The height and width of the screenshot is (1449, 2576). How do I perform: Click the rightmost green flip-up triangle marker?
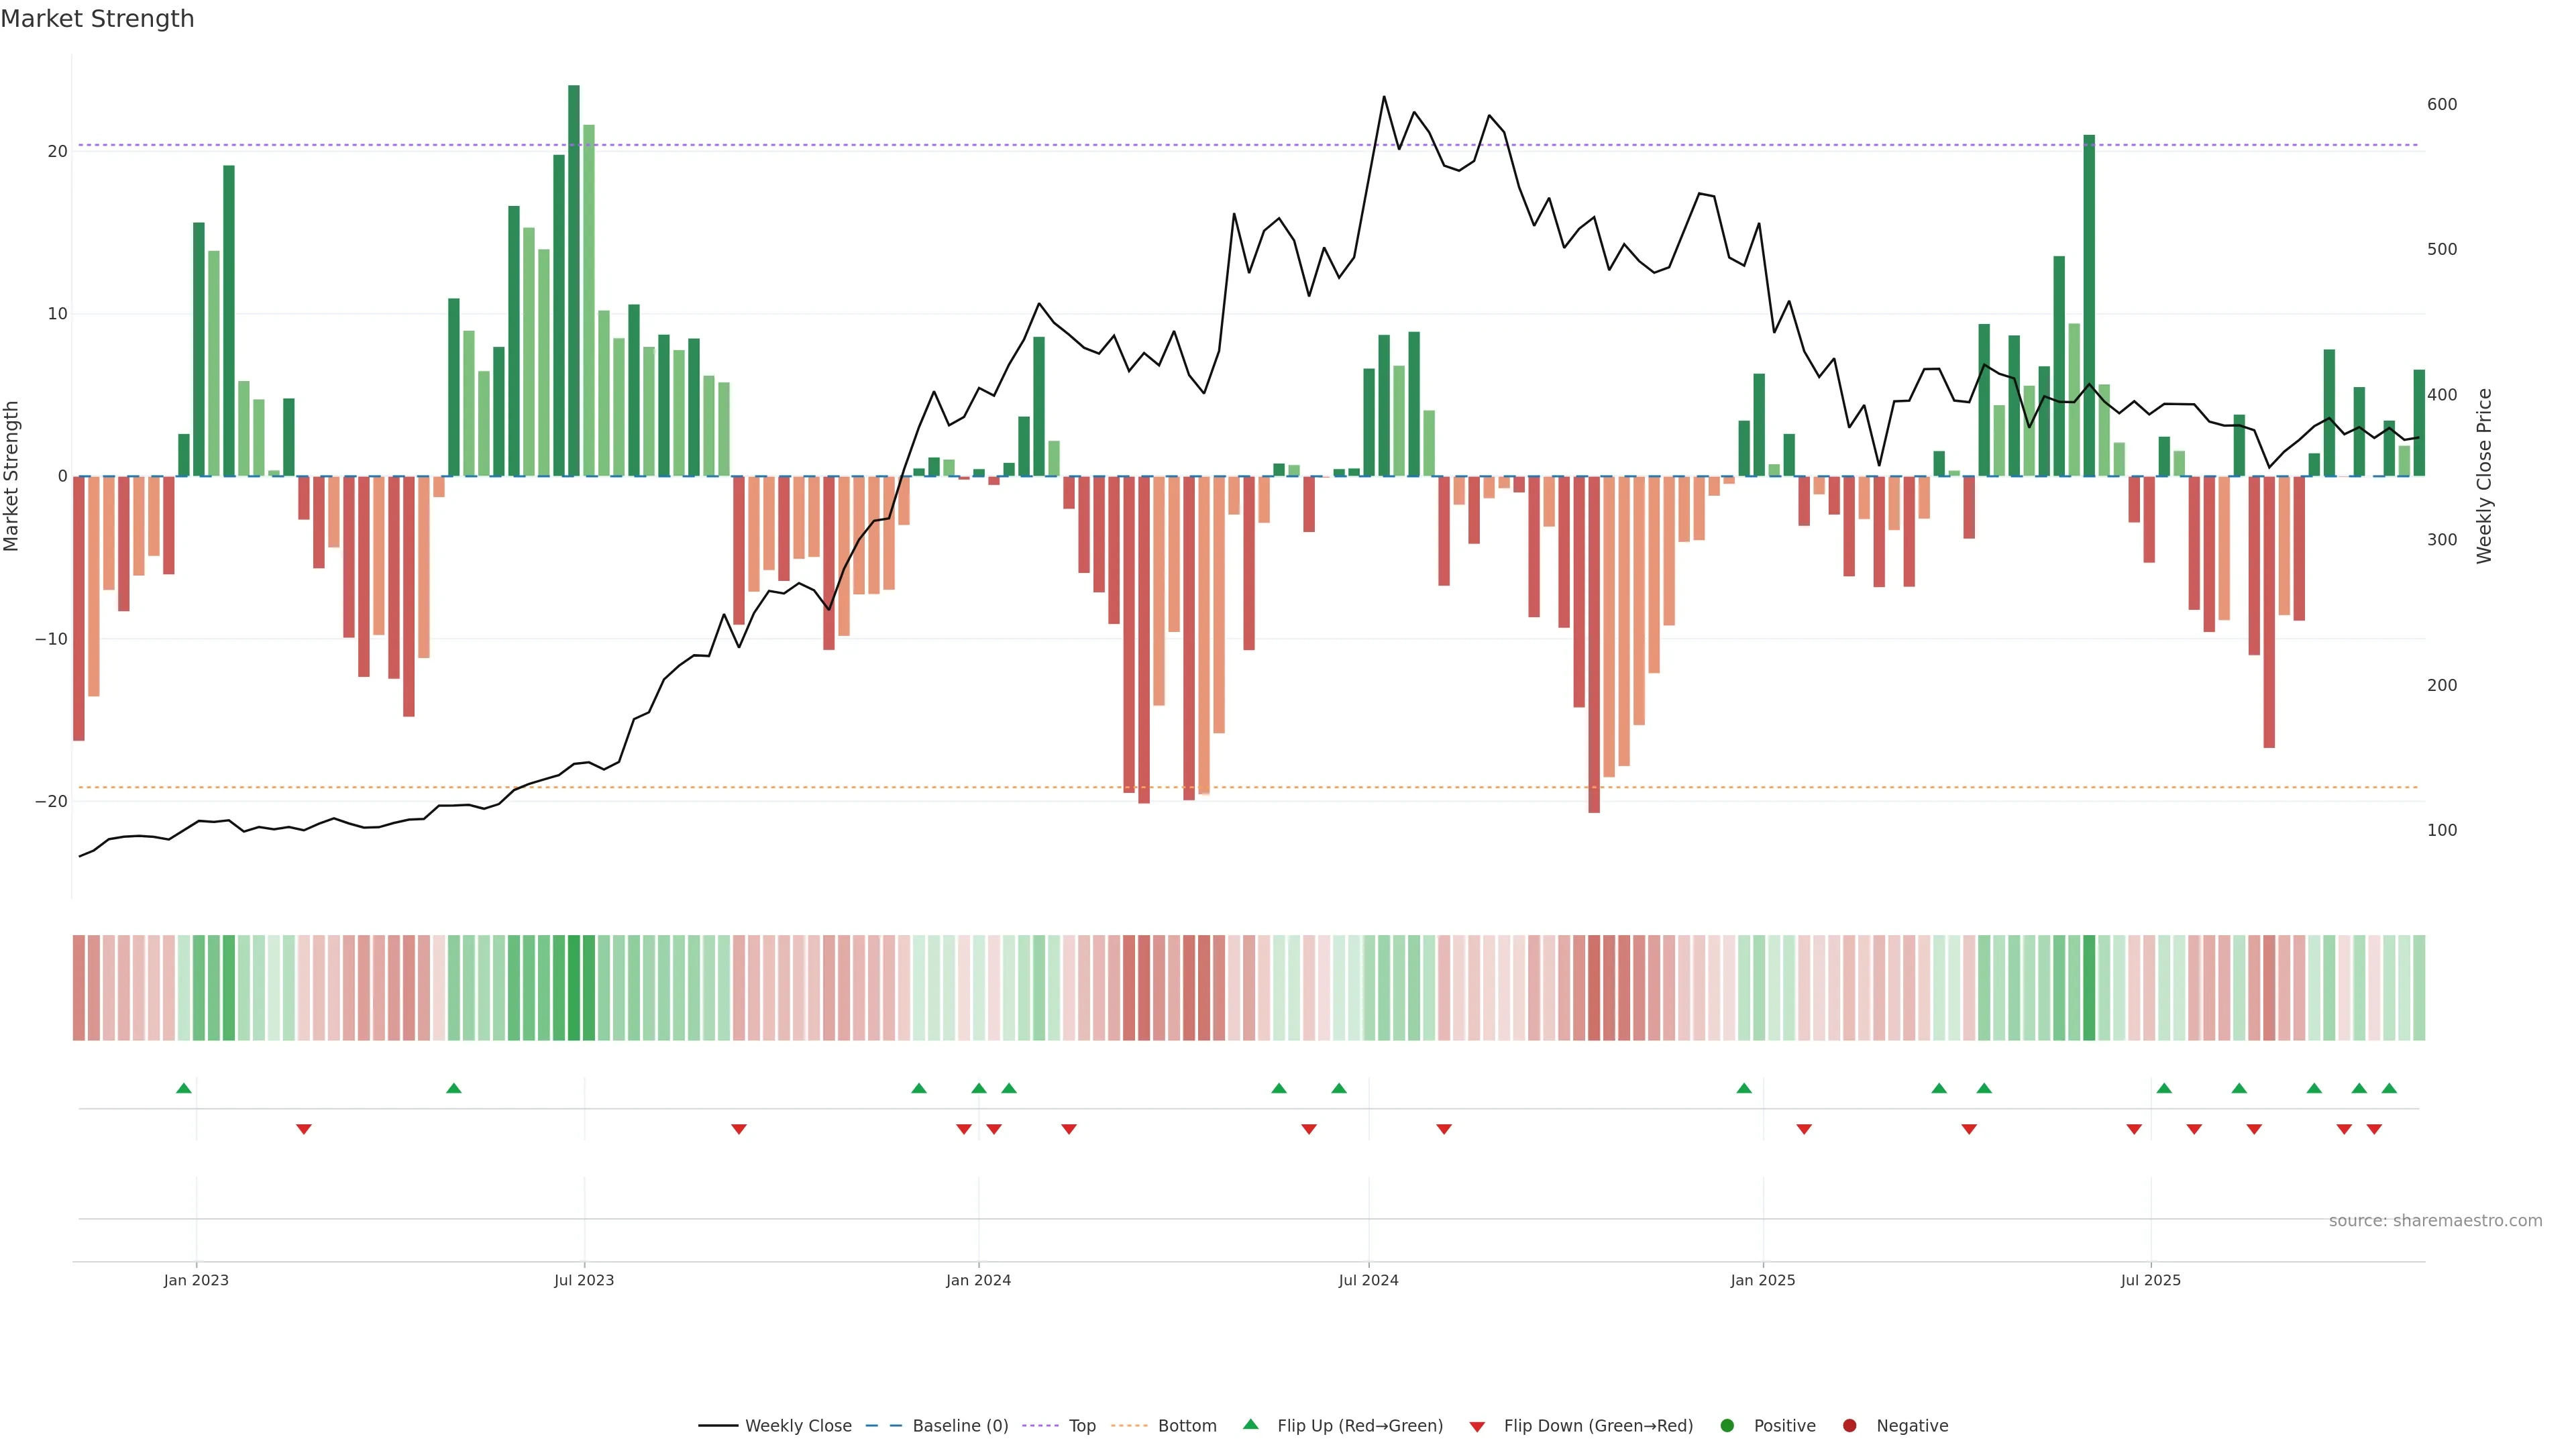[x=2389, y=1088]
